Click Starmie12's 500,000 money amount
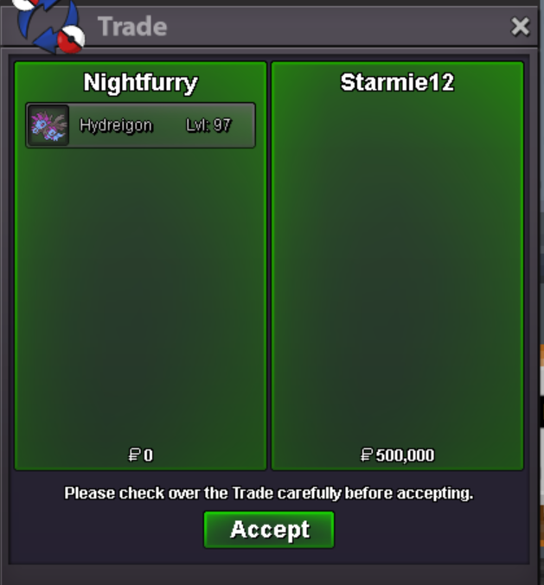 (x=405, y=455)
